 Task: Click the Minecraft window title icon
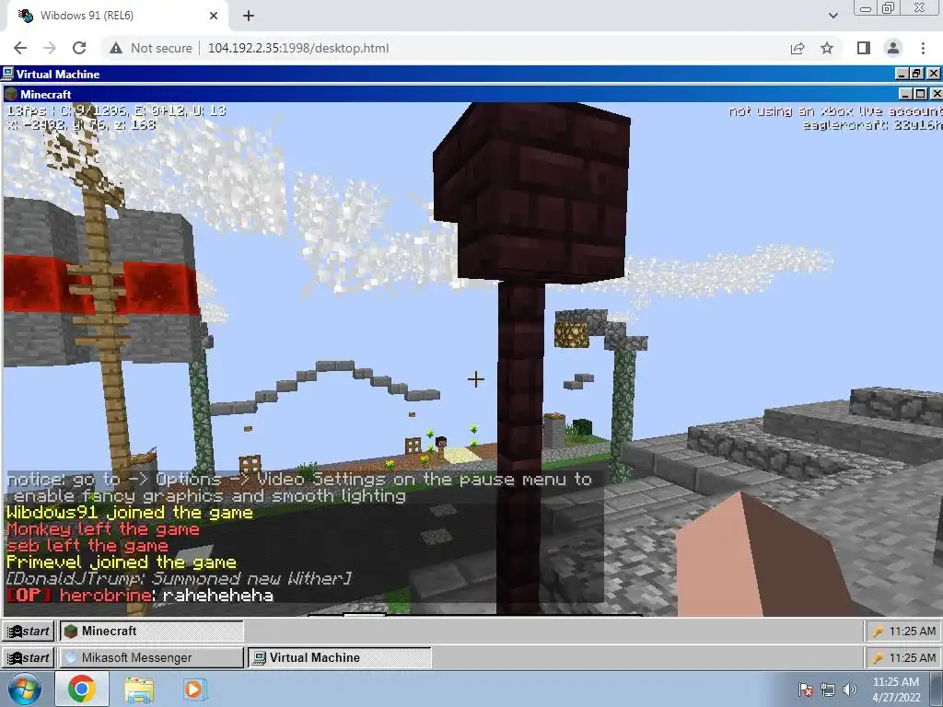(x=11, y=94)
